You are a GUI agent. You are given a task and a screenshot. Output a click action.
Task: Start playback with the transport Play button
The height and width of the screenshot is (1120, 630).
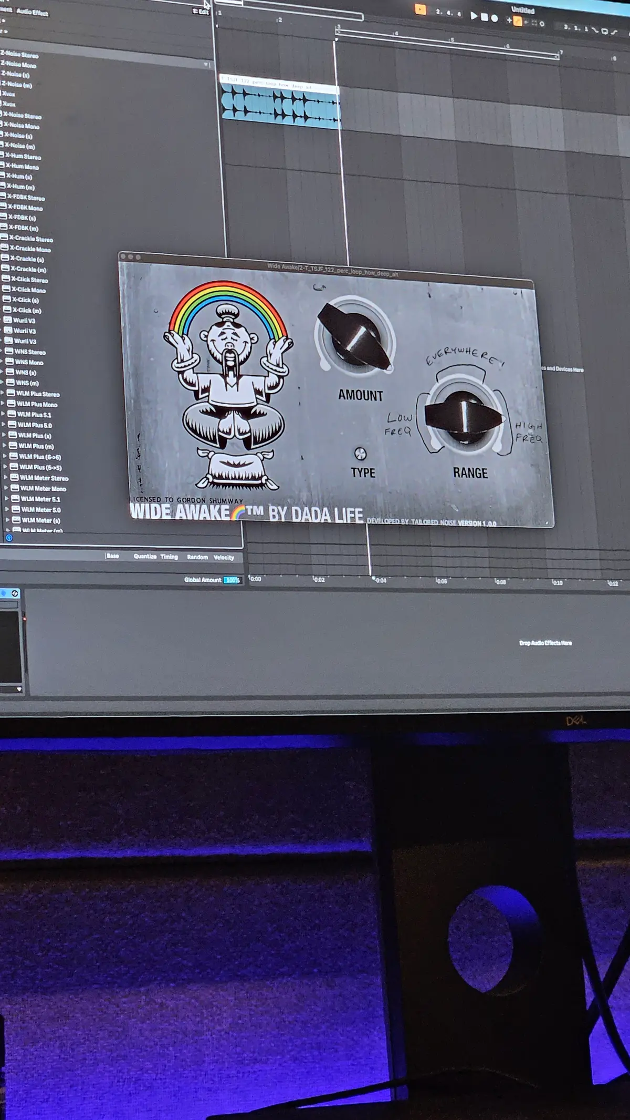point(474,16)
